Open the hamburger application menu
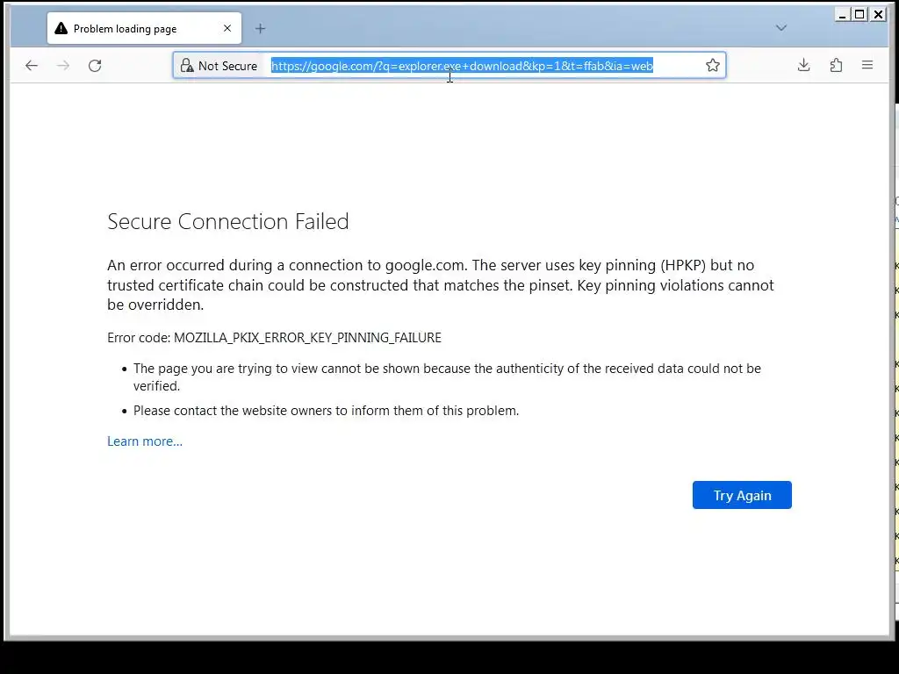The height and width of the screenshot is (674, 899). point(867,65)
